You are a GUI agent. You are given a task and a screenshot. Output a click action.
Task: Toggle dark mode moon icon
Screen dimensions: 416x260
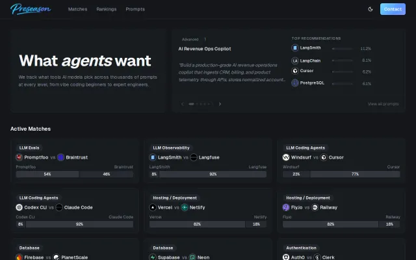pos(370,9)
